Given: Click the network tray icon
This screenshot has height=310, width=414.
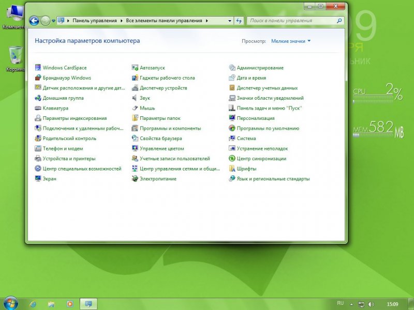Looking at the screenshot, I should coord(361,304).
